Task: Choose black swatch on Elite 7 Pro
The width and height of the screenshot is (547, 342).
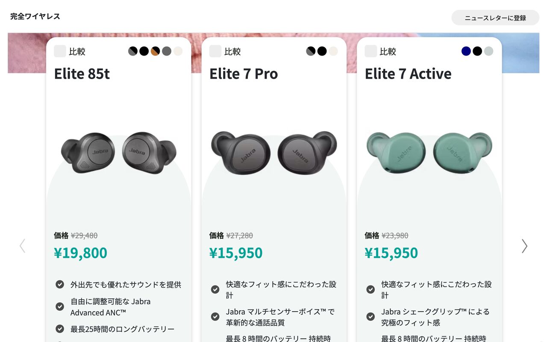Action: click(322, 51)
